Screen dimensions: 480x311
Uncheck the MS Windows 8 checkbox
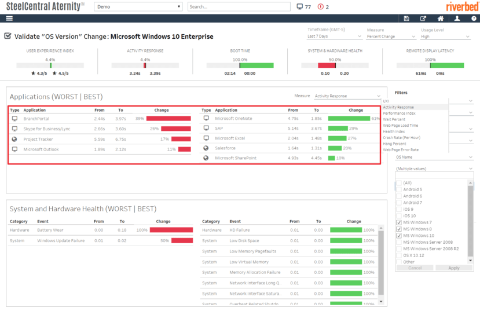pyautogui.click(x=399, y=229)
